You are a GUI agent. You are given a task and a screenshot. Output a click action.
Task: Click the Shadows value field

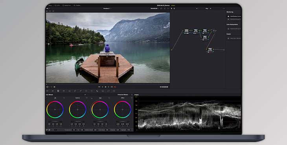[x=118, y=130]
